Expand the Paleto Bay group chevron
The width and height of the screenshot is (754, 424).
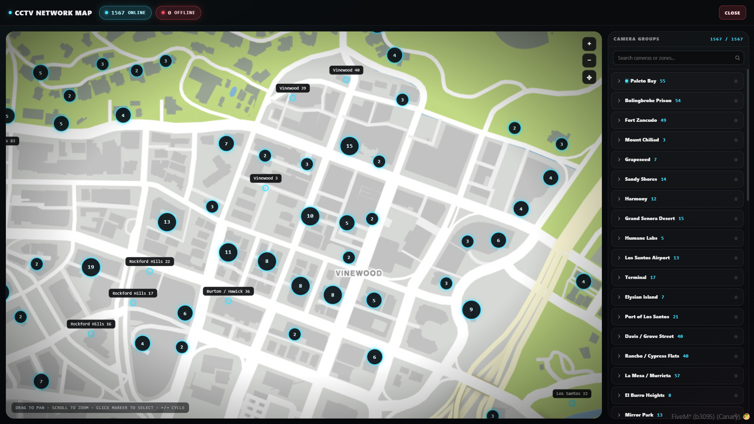click(x=619, y=81)
